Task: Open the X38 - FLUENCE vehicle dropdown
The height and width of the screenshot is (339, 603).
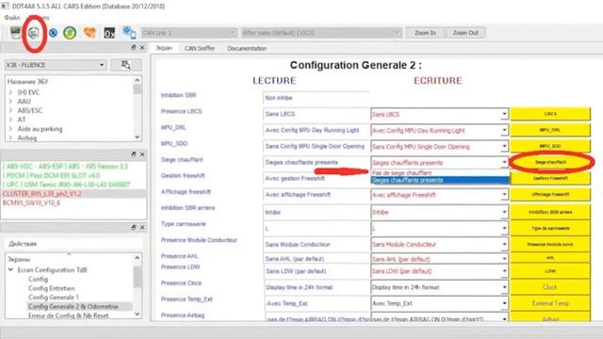Action: pyautogui.click(x=56, y=65)
